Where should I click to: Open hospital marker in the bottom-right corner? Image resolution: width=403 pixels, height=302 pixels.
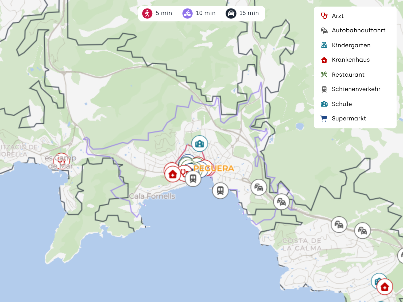tap(385, 287)
